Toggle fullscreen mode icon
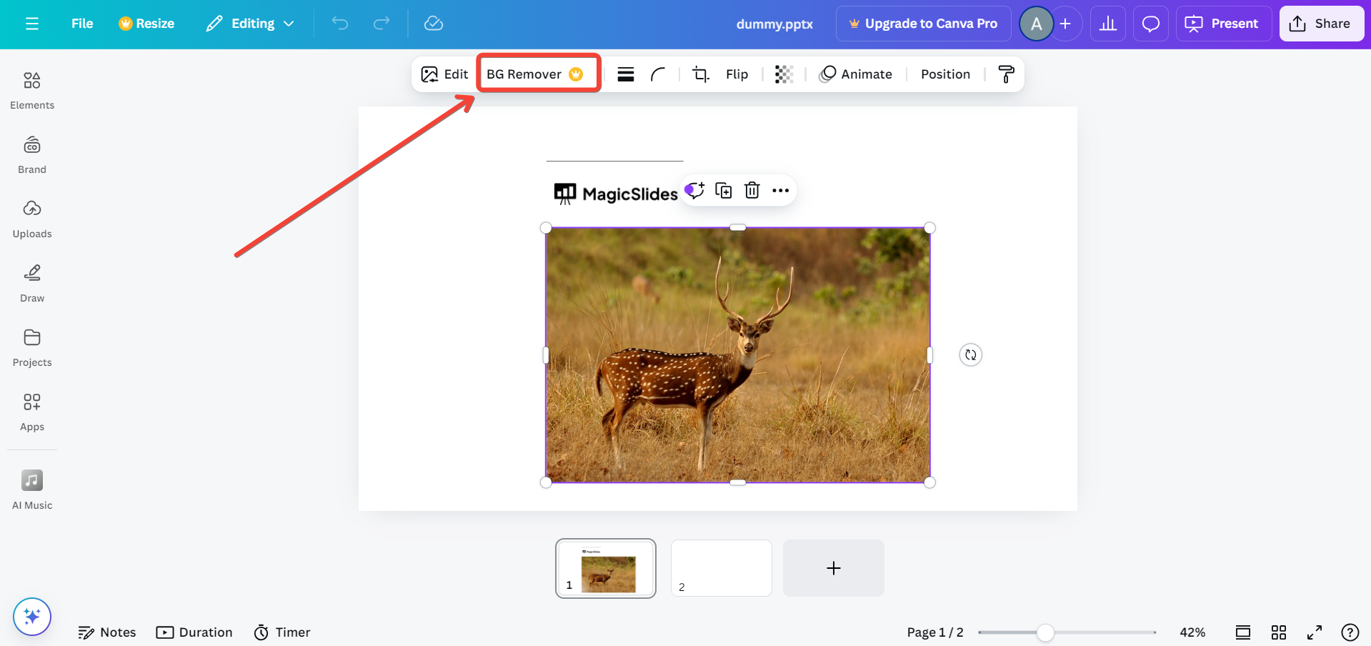This screenshot has width=1371, height=646. click(x=1314, y=632)
